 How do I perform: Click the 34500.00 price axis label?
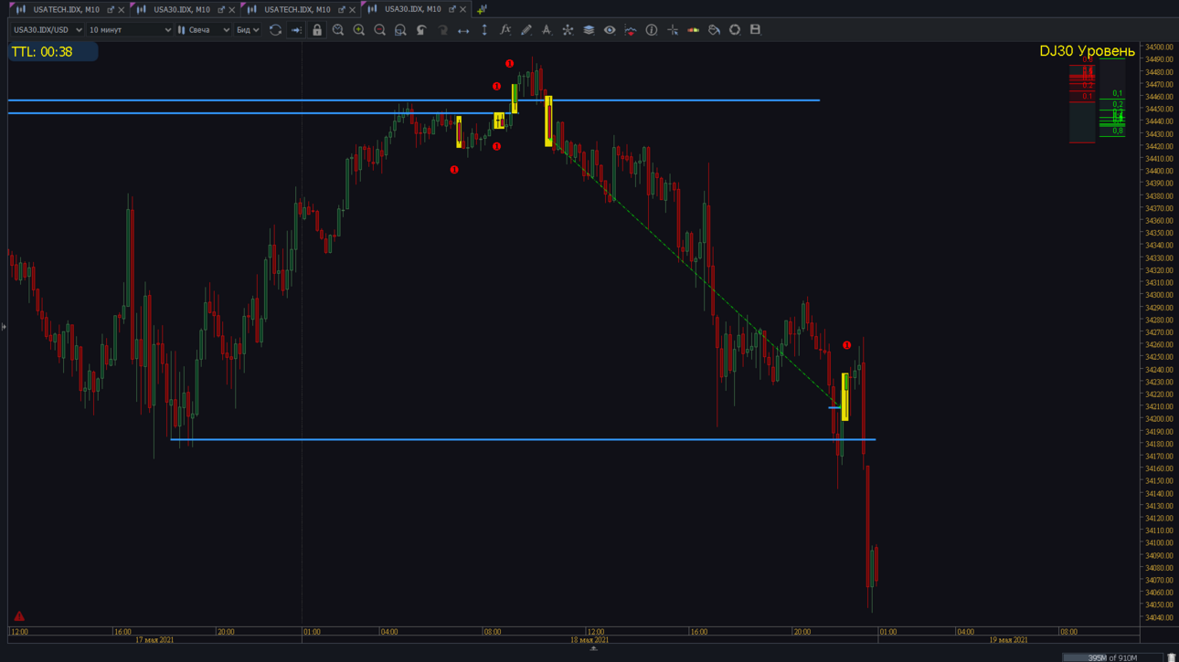(x=1160, y=47)
